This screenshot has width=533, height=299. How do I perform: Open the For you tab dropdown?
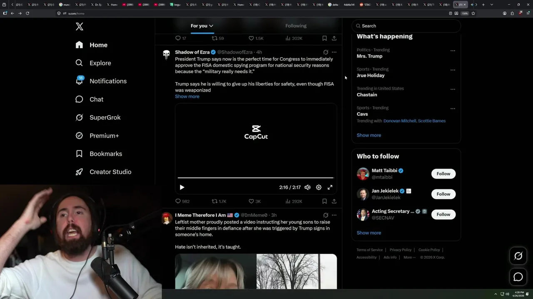tap(202, 26)
